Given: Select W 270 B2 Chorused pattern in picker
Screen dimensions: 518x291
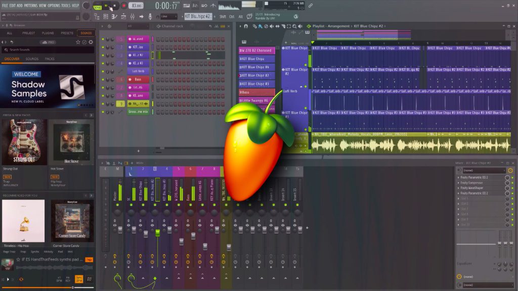Looking at the screenshot, I should [x=256, y=51].
